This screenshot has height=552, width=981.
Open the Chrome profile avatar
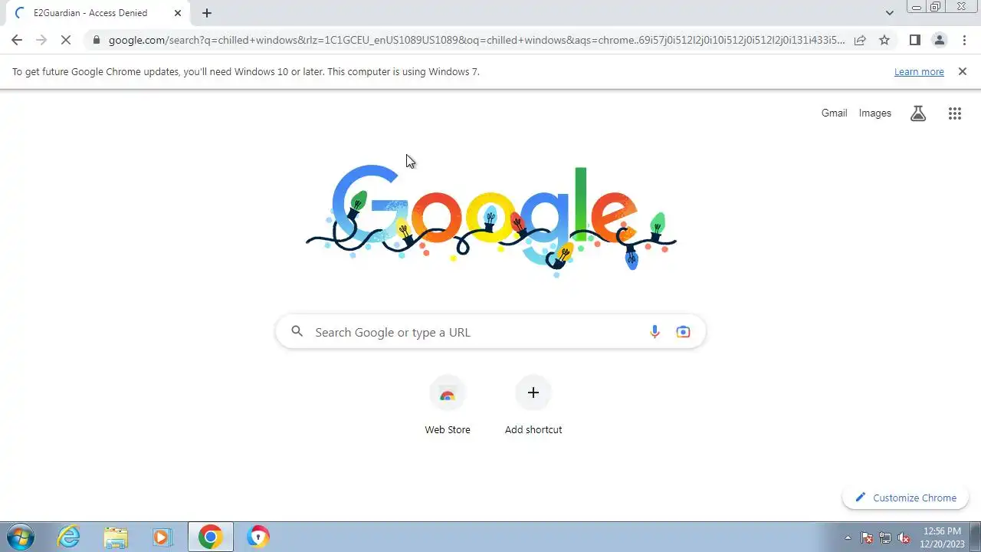pos(939,40)
